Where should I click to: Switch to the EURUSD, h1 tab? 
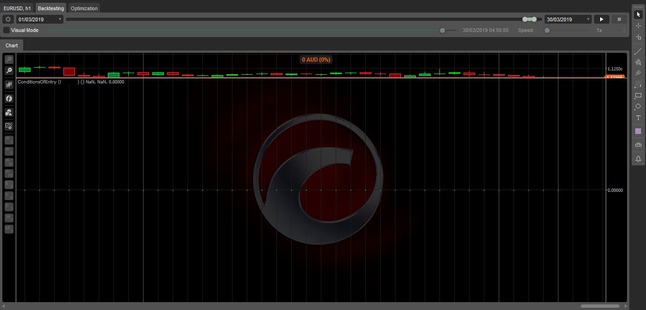[17, 8]
